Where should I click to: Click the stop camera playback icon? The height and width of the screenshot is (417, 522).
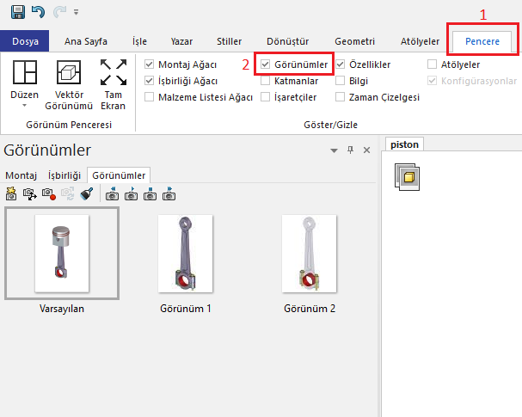point(150,195)
